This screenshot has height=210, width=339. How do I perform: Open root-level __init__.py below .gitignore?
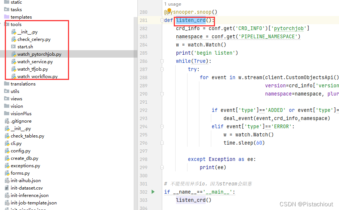click(21, 129)
